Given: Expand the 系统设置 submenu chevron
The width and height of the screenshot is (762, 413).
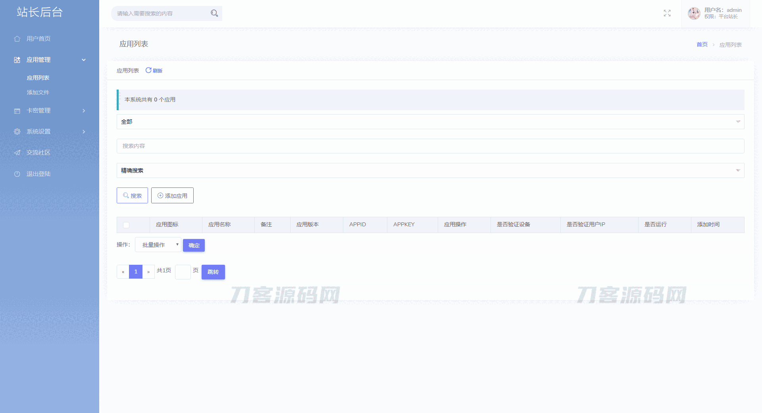Looking at the screenshot, I should pyautogui.click(x=84, y=132).
